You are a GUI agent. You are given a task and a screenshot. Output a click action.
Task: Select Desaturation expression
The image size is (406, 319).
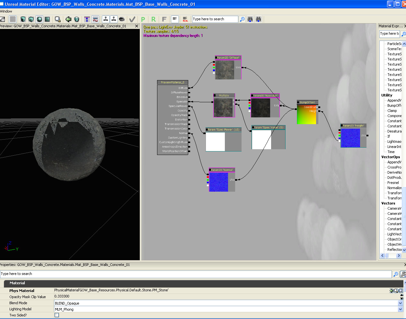click(394, 131)
